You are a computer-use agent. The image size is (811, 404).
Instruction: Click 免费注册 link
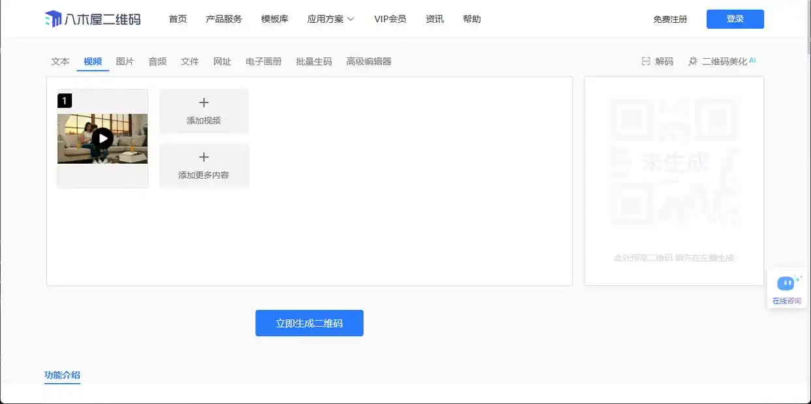pos(670,20)
